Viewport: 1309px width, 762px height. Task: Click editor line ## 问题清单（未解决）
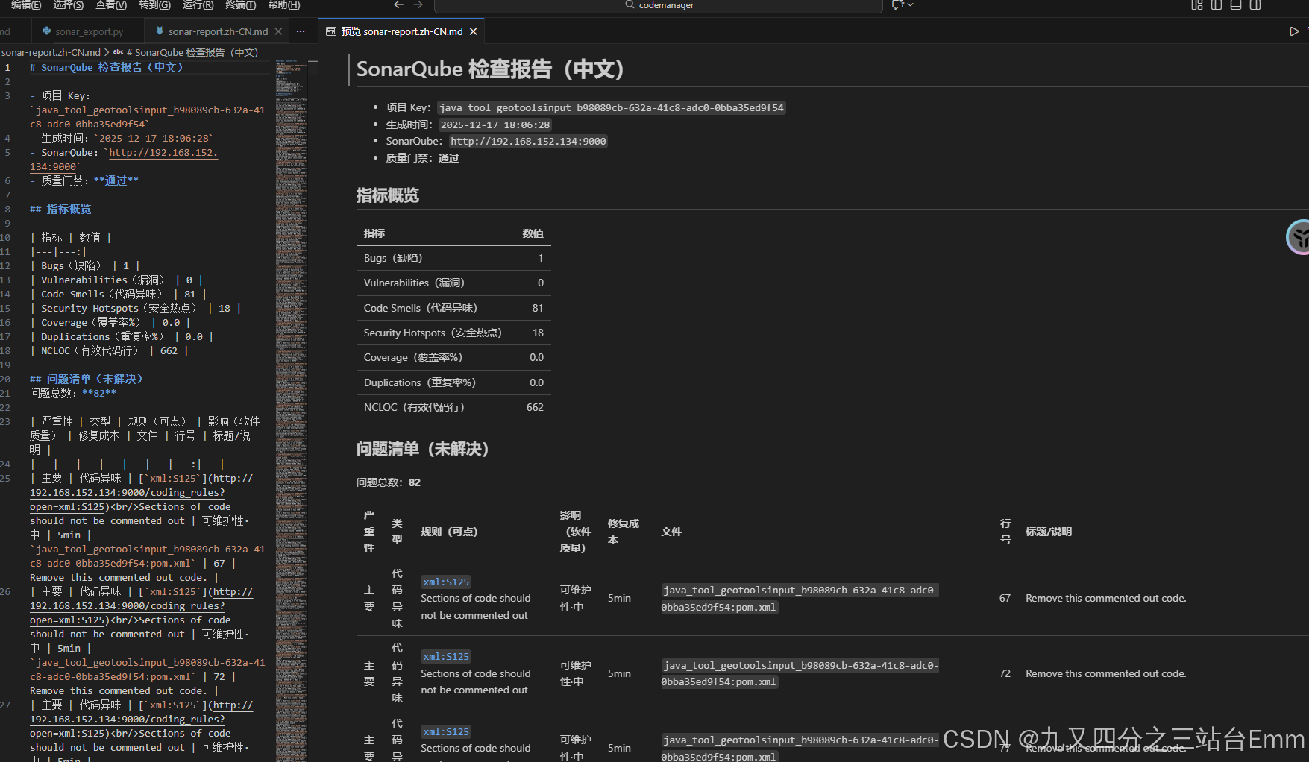coord(86,379)
